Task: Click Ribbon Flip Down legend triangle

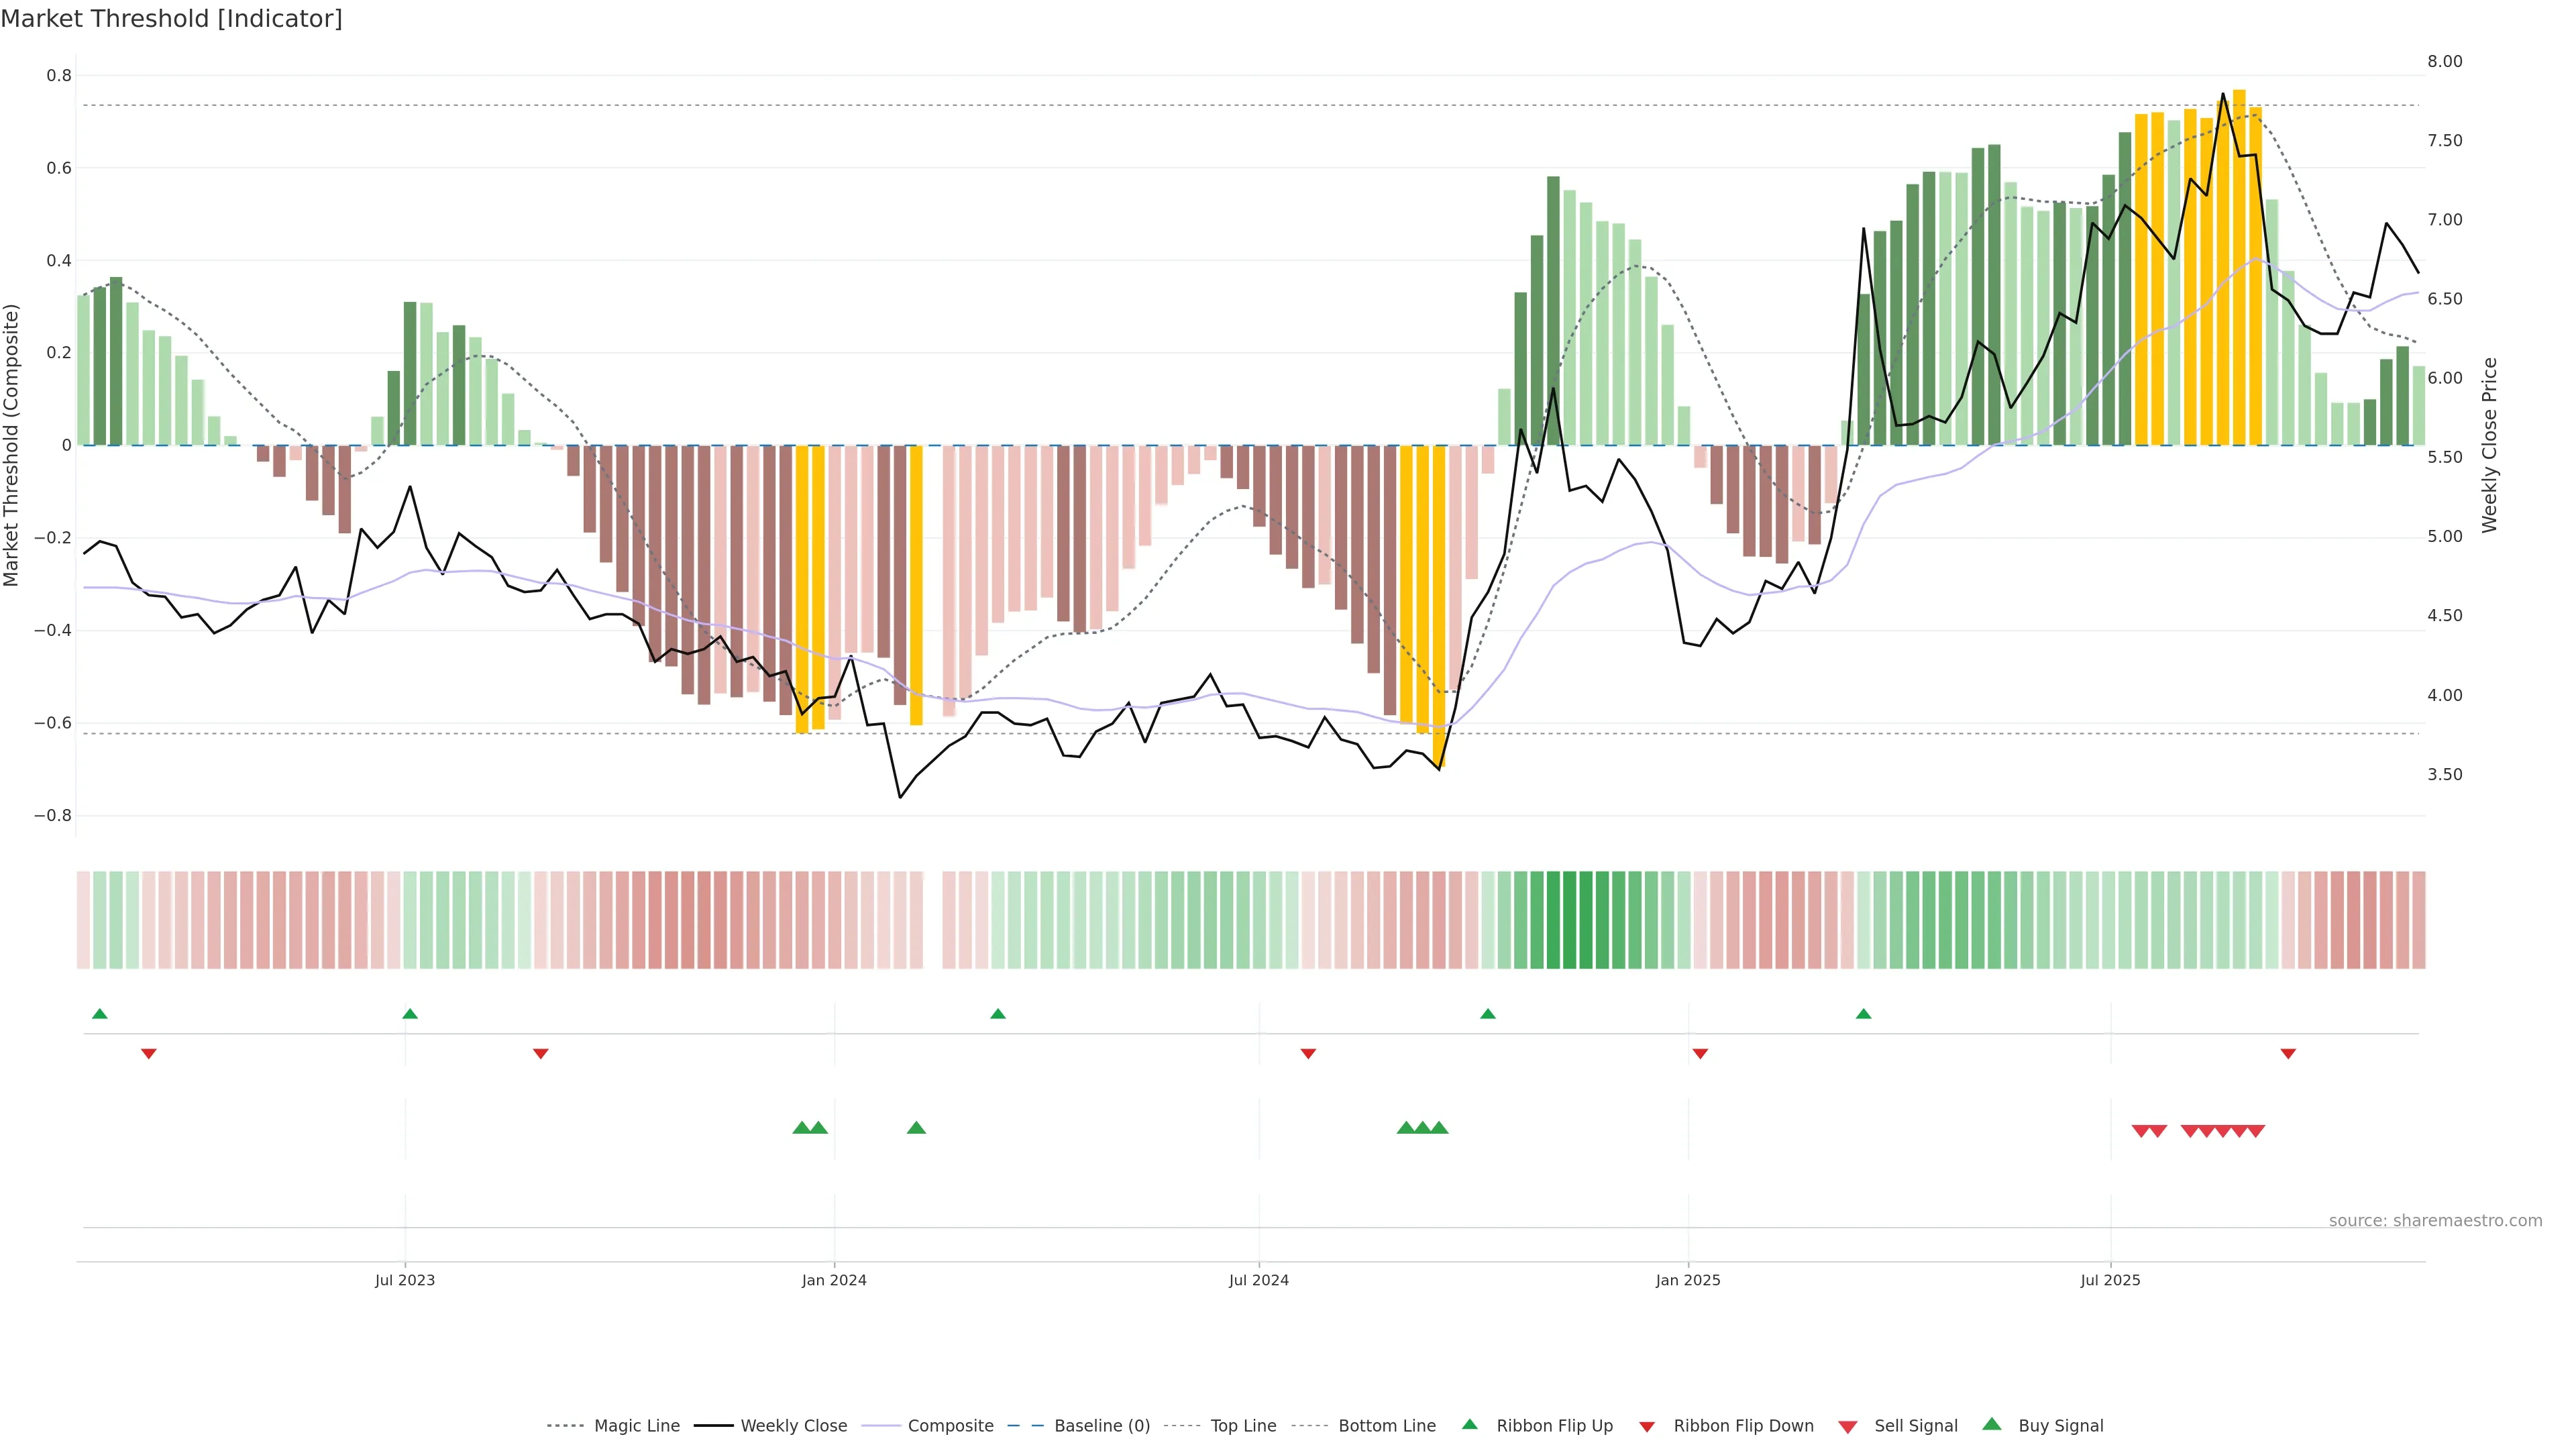Action: tap(1647, 1427)
